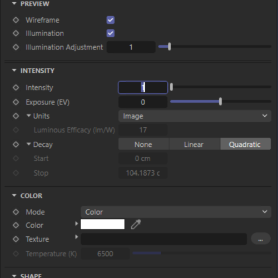This screenshot has height=278, width=278.
Task: Open the Texture browse button with ellipsis
Action: 261,239
